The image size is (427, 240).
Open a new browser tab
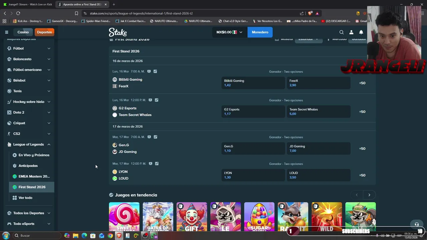[x=114, y=4]
